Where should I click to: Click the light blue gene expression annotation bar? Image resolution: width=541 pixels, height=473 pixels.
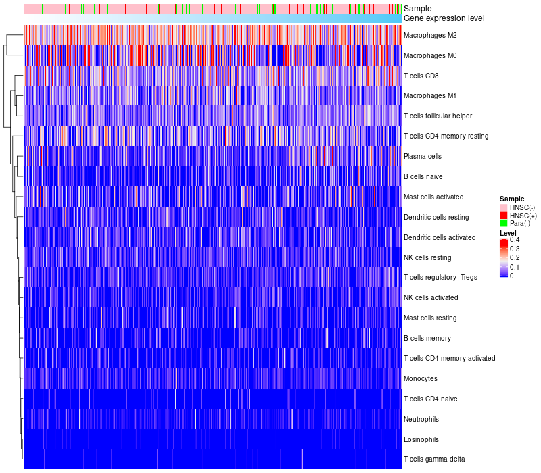click(x=213, y=18)
